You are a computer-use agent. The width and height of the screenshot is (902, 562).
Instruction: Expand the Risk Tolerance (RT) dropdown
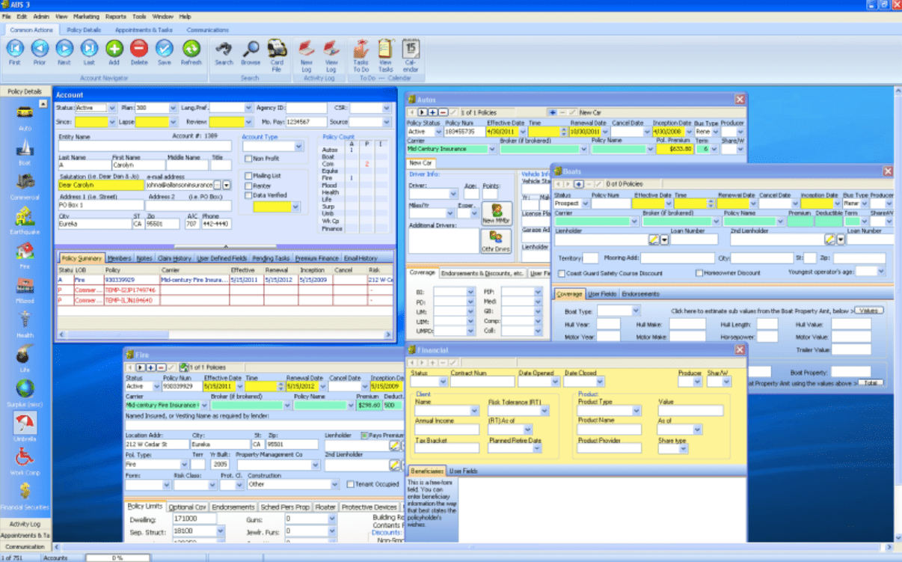pyautogui.click(x=544, y=410)
